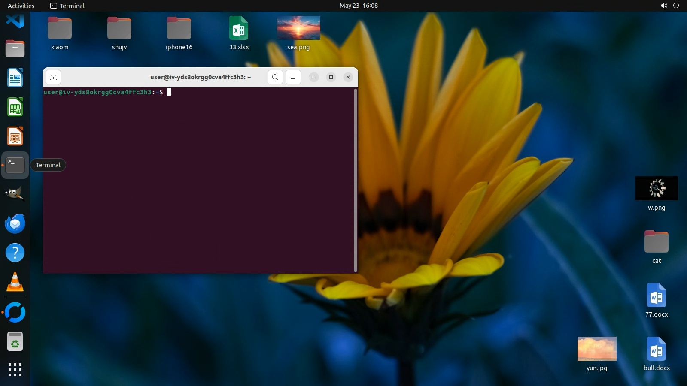Viewport: 687px width, 386px height.
Task: Open GIMP image editor from dock
Action: point(15,194)
